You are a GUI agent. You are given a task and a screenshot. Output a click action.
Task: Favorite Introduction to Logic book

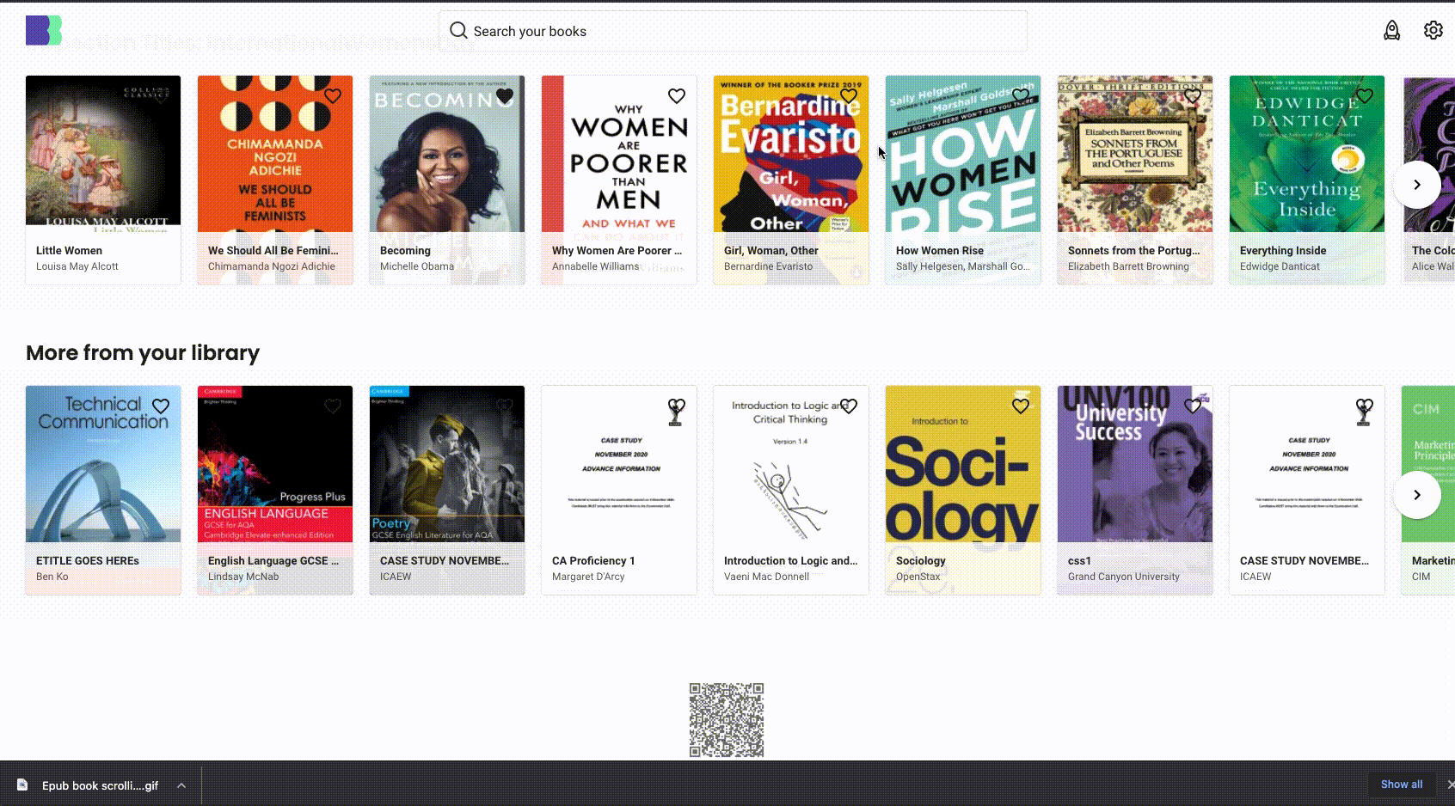(849, 406)
